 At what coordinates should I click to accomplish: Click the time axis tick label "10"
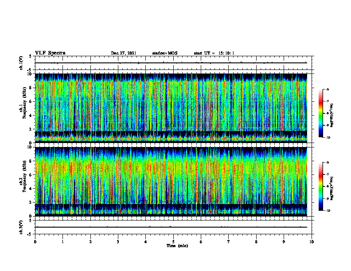pyautogui.click(x=312, y=242)
